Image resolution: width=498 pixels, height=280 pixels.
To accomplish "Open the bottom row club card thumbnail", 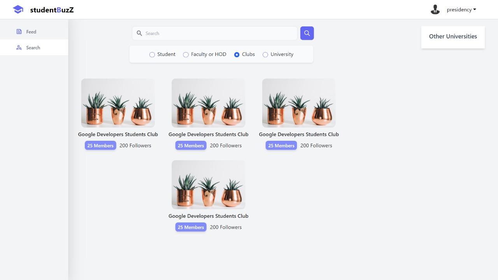I will (209, 185).
